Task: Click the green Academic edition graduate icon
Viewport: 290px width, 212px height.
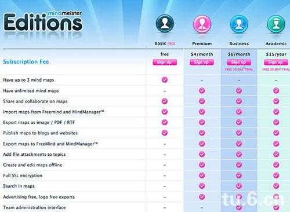Action: coord(276,24)
